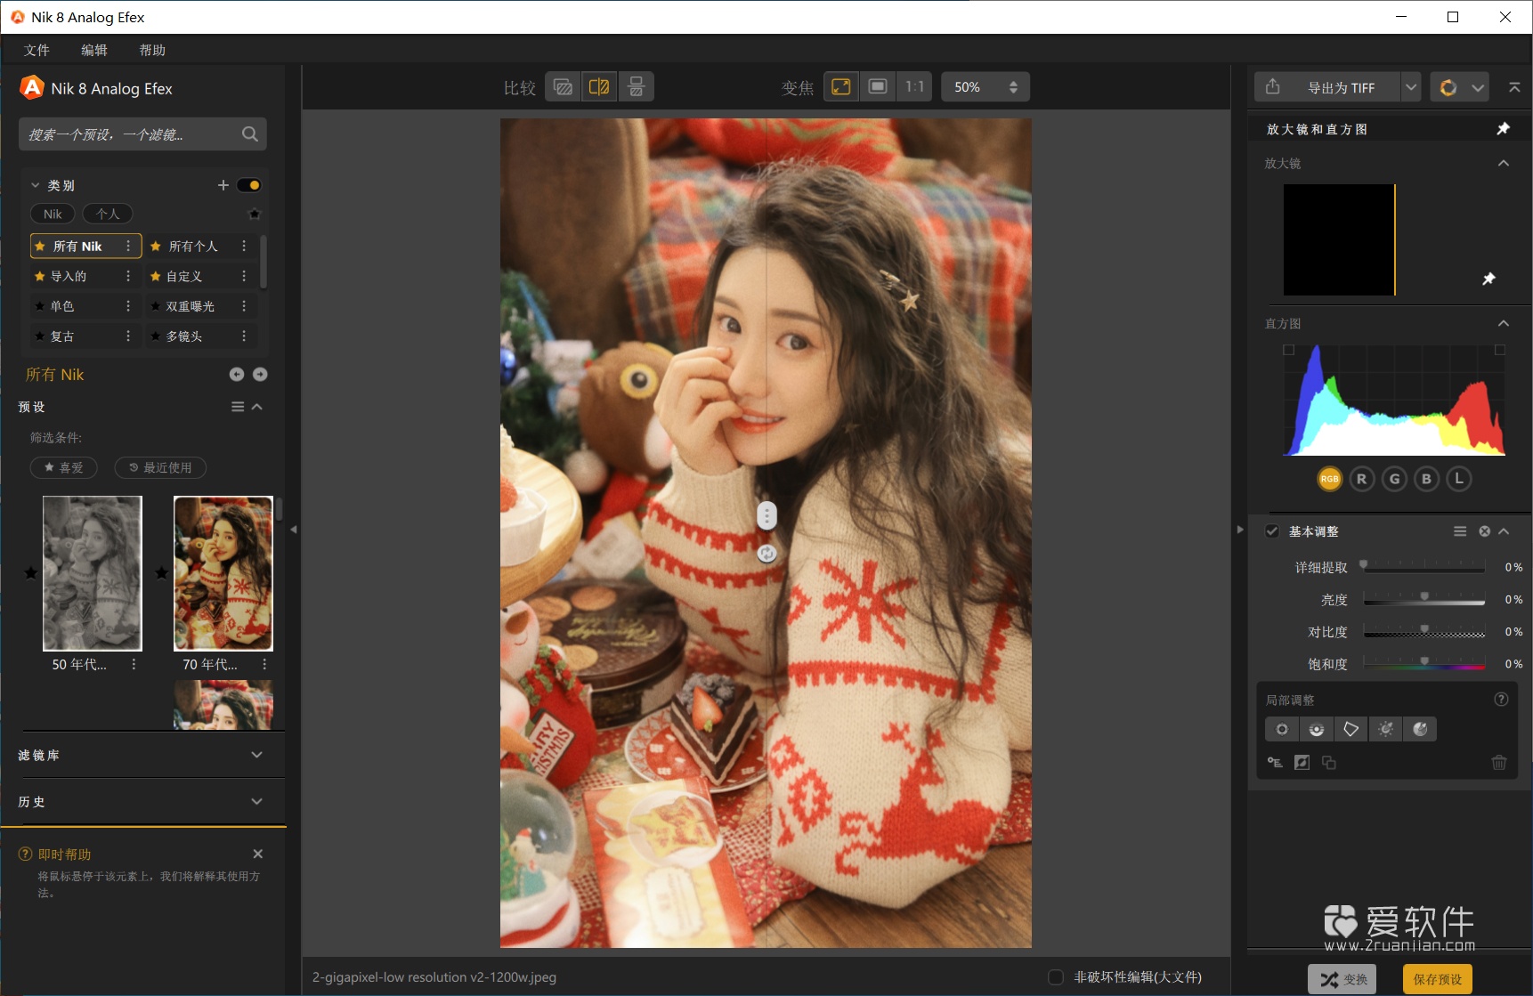Click the 变换 button at the bottom

1341,977
